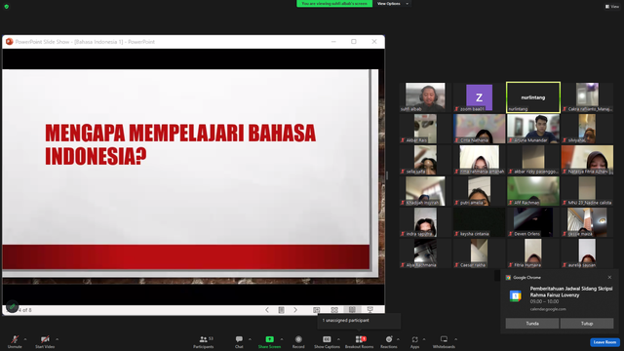The height and width of the screenshot is (351, 624).
Task: Go to next slide arrow in PowerPoint
Action: (x=295, y=310)
